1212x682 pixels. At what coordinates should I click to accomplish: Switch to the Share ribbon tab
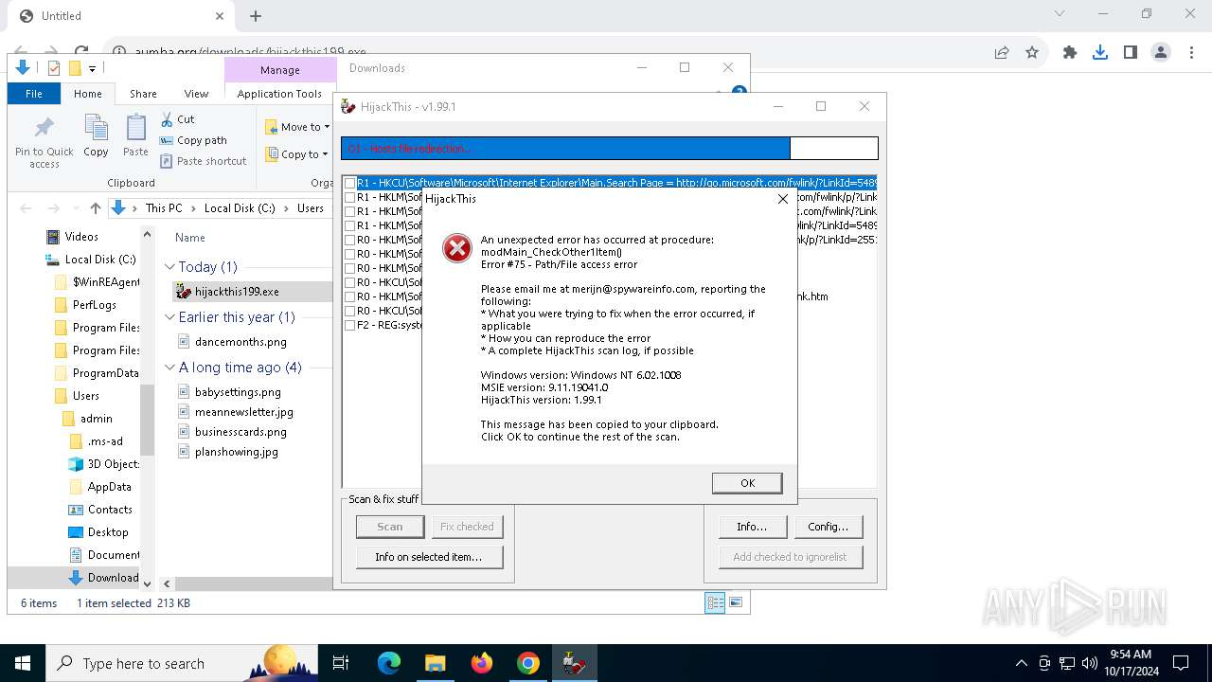pyautogui.click(x=143, y=94)
